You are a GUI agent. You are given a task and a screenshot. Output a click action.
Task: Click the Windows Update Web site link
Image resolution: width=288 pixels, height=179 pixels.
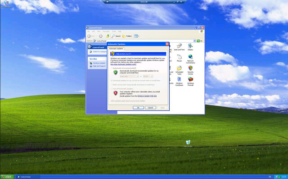147,96
